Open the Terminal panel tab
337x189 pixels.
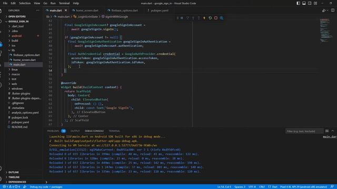[114, 131]
